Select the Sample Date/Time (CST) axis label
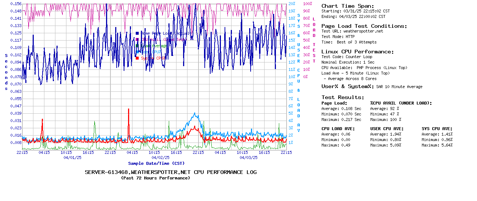477x201 pixels. click(x=156, y=163)
